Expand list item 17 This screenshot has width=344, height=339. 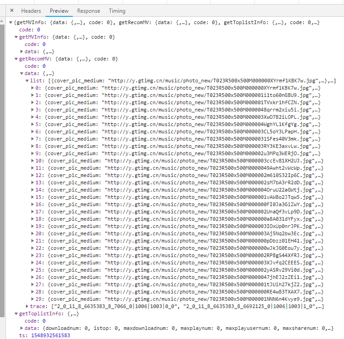32,212
